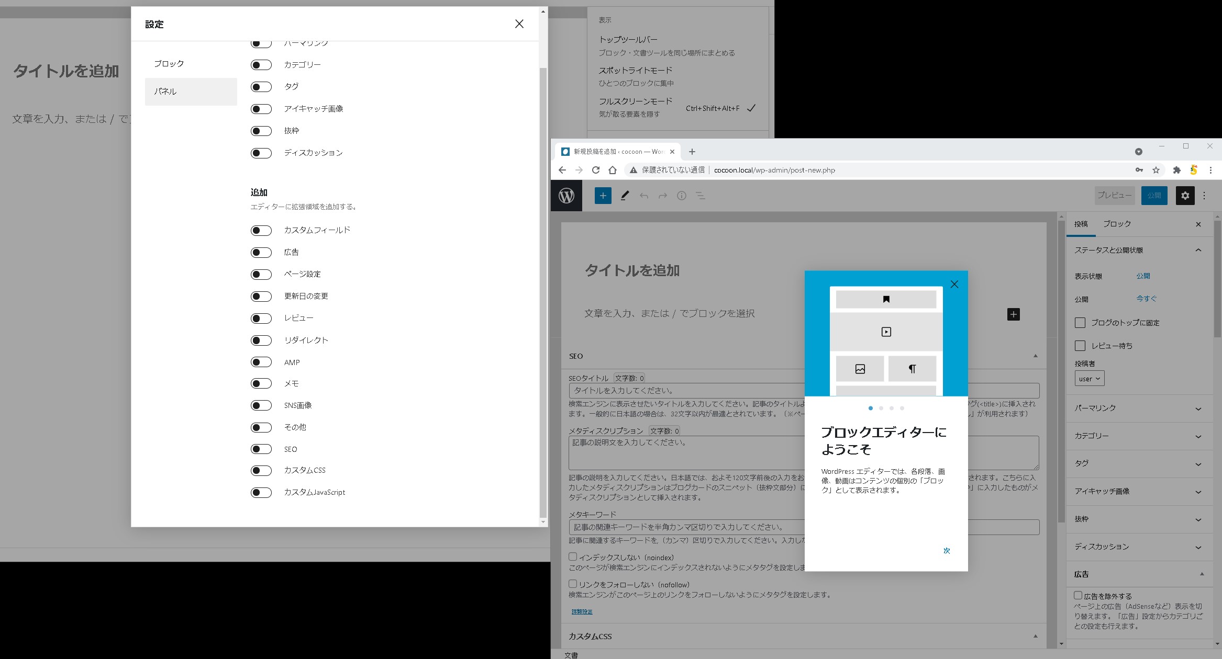Click the WordPress logo icon
This screenshot has height=659, width=1222.
[x=566, y=196]
